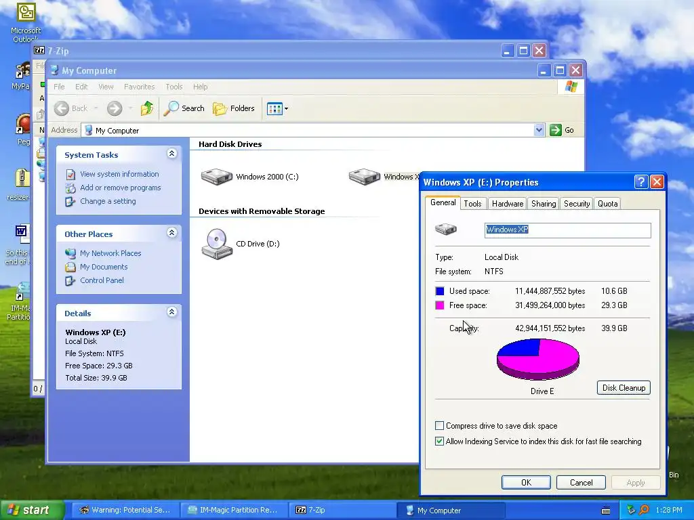Image resolution: width=694 pixels, height=520 pixels.
Task: Click the Change a setting icon
Action: tap(70, 202)
